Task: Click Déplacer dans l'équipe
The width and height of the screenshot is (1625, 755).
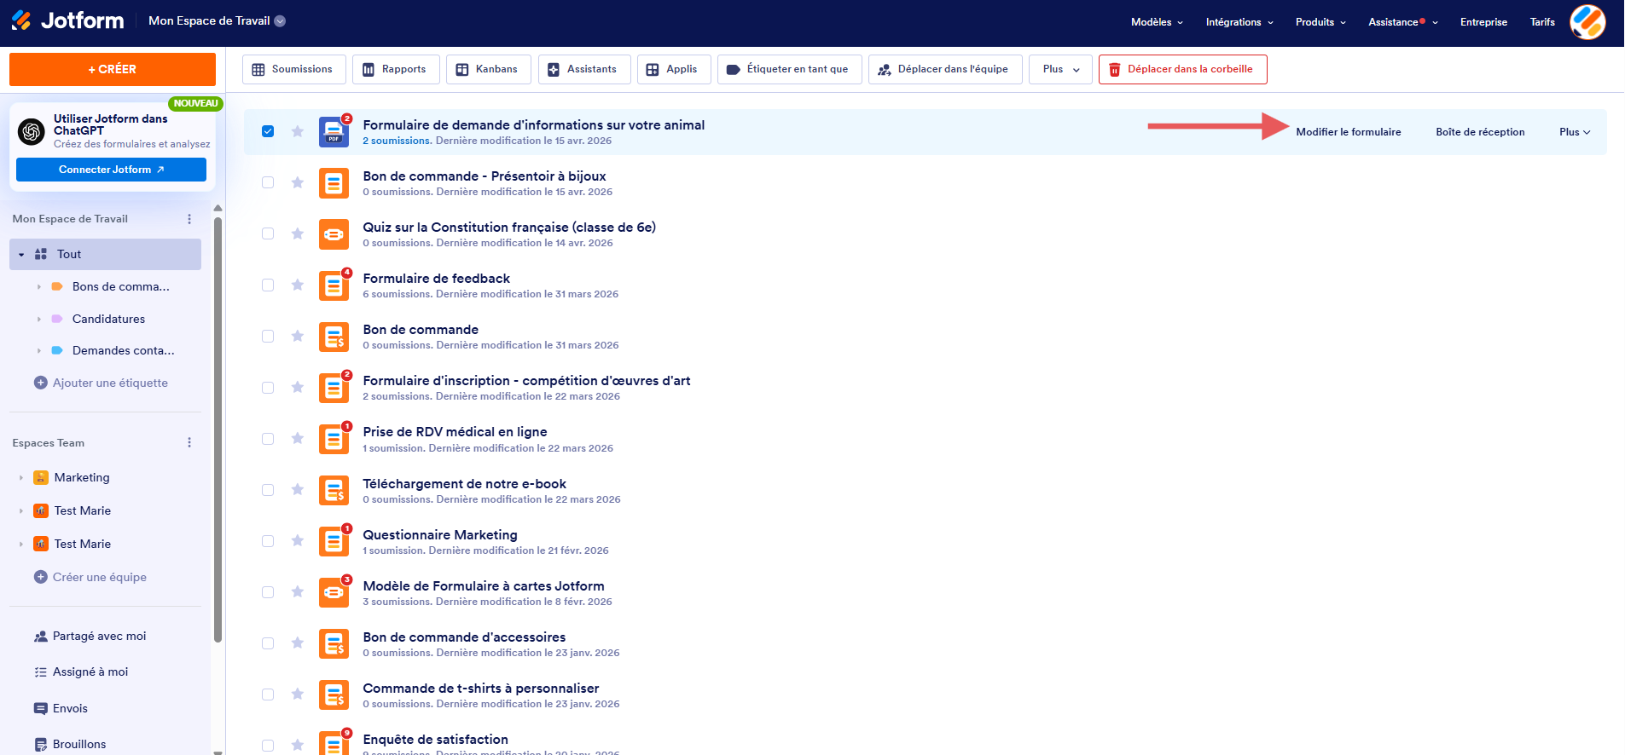Action: pos(945,69)
